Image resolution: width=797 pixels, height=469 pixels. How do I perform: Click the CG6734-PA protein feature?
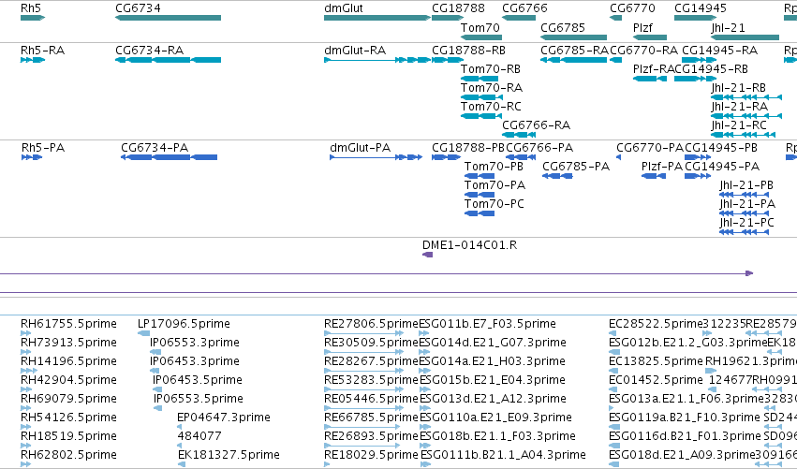pyautogui.click(x=169, y=157)
